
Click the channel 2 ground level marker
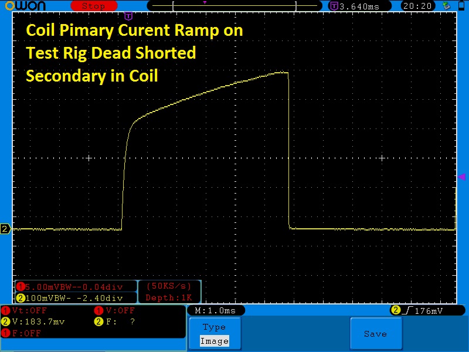5,229
